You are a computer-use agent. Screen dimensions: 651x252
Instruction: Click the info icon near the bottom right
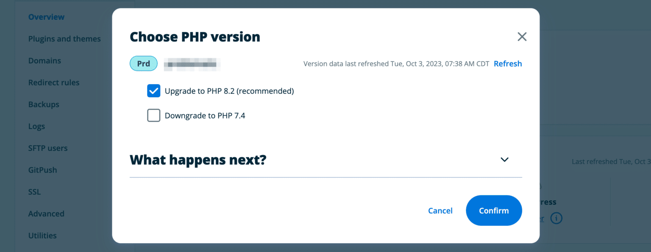556,218
